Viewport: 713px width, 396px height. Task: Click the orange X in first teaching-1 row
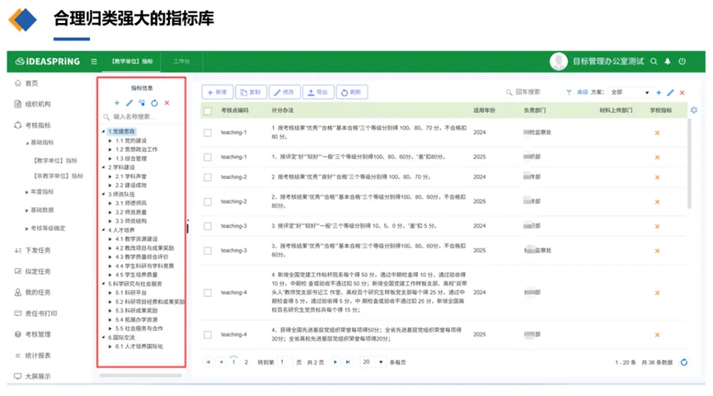click(x=657, y=133)
